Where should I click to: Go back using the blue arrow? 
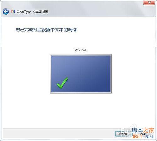pos(6,12)
